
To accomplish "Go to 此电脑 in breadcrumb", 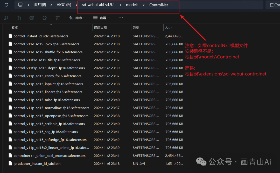I will [x=40, y=5].
